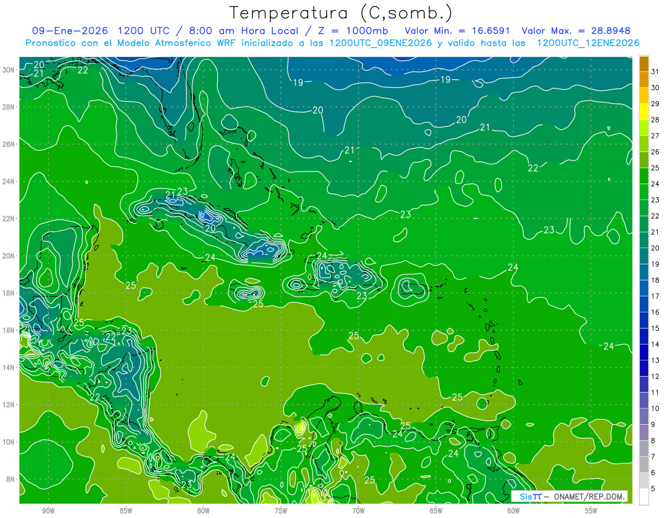
Task: Click the latitude axis label 20N
Action: pos(8,256)
